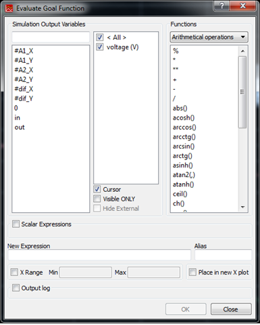Enable Place in new X plot
260x325 pixels.
[192, 272]
